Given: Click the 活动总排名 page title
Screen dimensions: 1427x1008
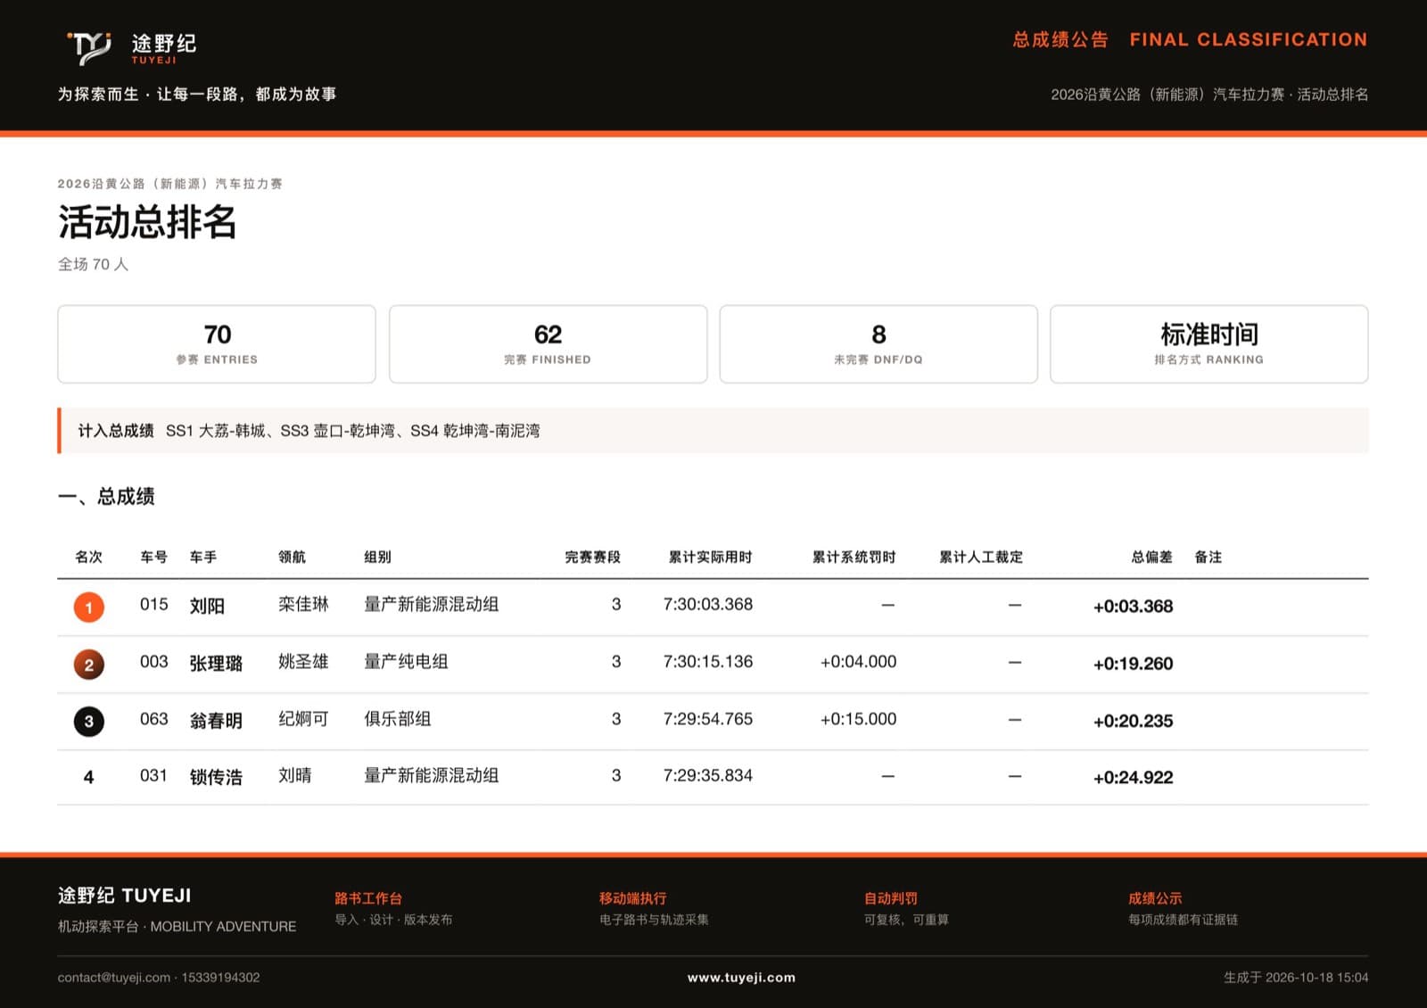Looking at the screenshot, I should [x=147, y=222].
